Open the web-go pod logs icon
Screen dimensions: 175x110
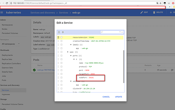pyautogui.click(x=172, y=70)
